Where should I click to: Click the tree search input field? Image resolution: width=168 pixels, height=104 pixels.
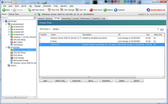(18, 18)
